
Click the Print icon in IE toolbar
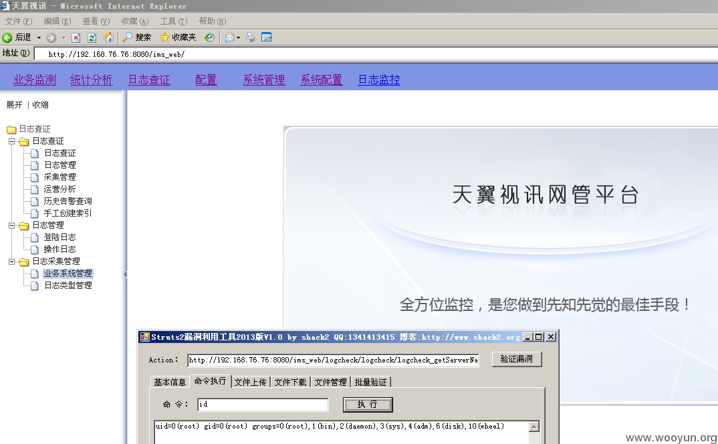click(x=251, y=37)
